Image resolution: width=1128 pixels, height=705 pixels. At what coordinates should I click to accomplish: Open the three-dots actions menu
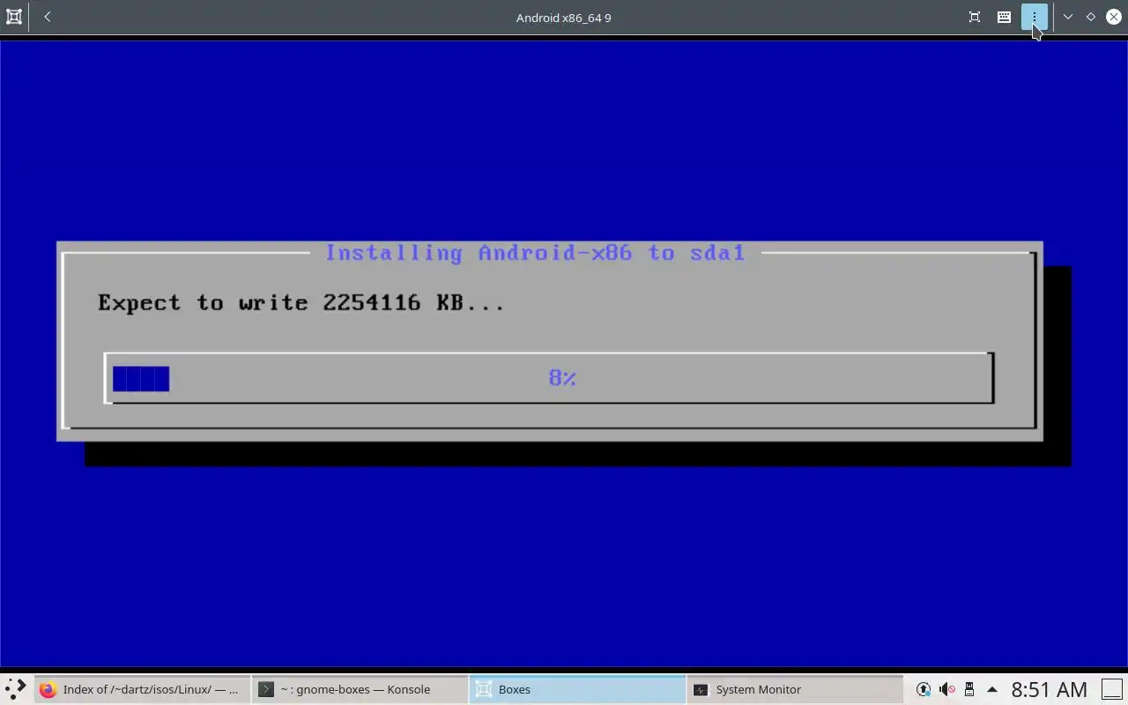(x=1034, y=17)
